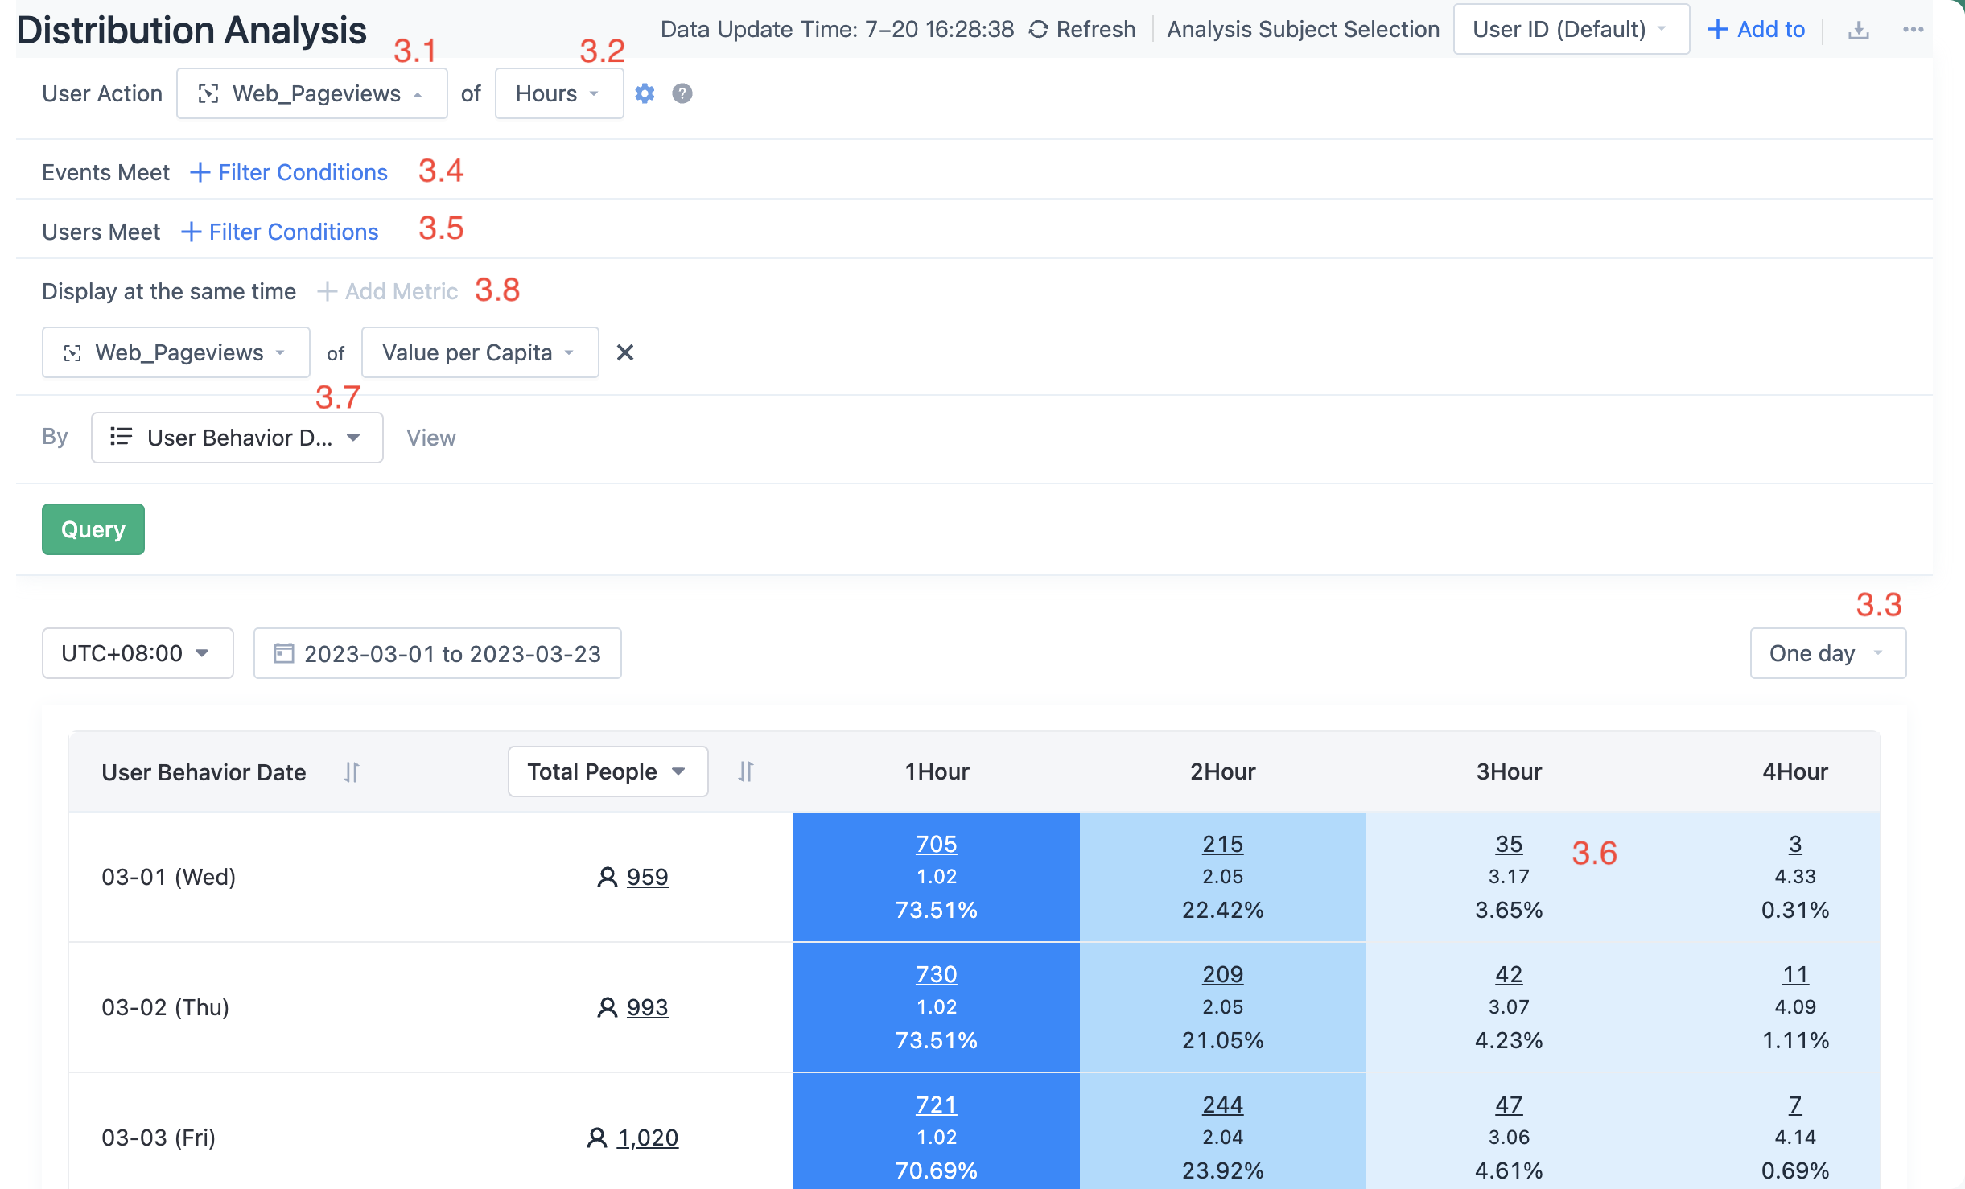Click the sort icon on User Behavior Date
The height and width of the screenshot is (1189, 1965).
352,771
